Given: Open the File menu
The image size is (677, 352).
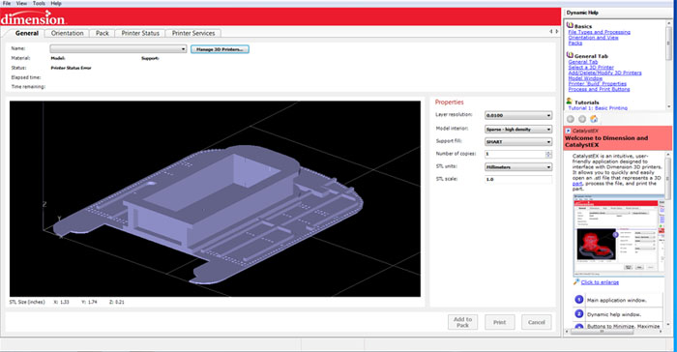Looking at the screenshot, I should pos(7,3).
